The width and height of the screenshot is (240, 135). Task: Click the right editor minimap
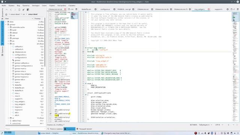pyautogui.click(x=235, y=67)
